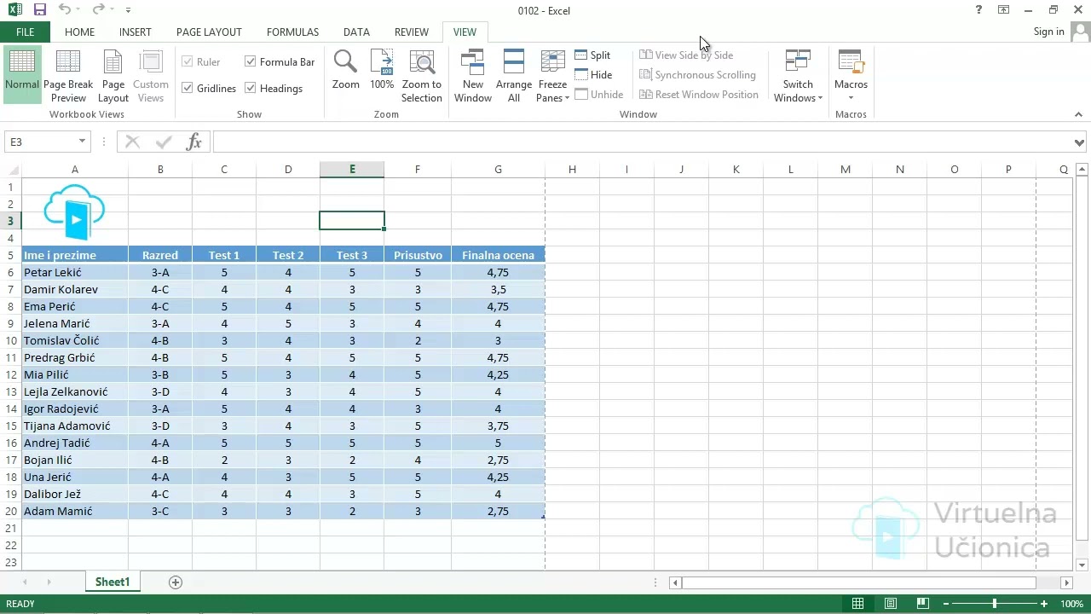Click the zoom level 100% in status bar
Image resolution: width=1091 pixels, height=614 pixels.
1071,604
